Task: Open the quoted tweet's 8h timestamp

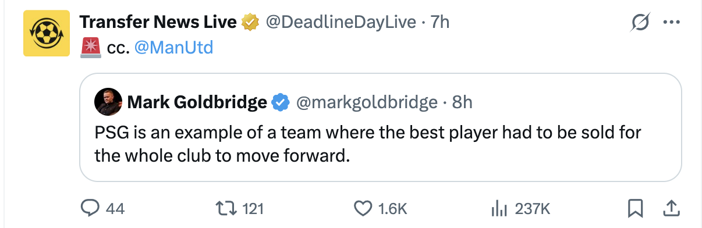Action: click(462, 102)
